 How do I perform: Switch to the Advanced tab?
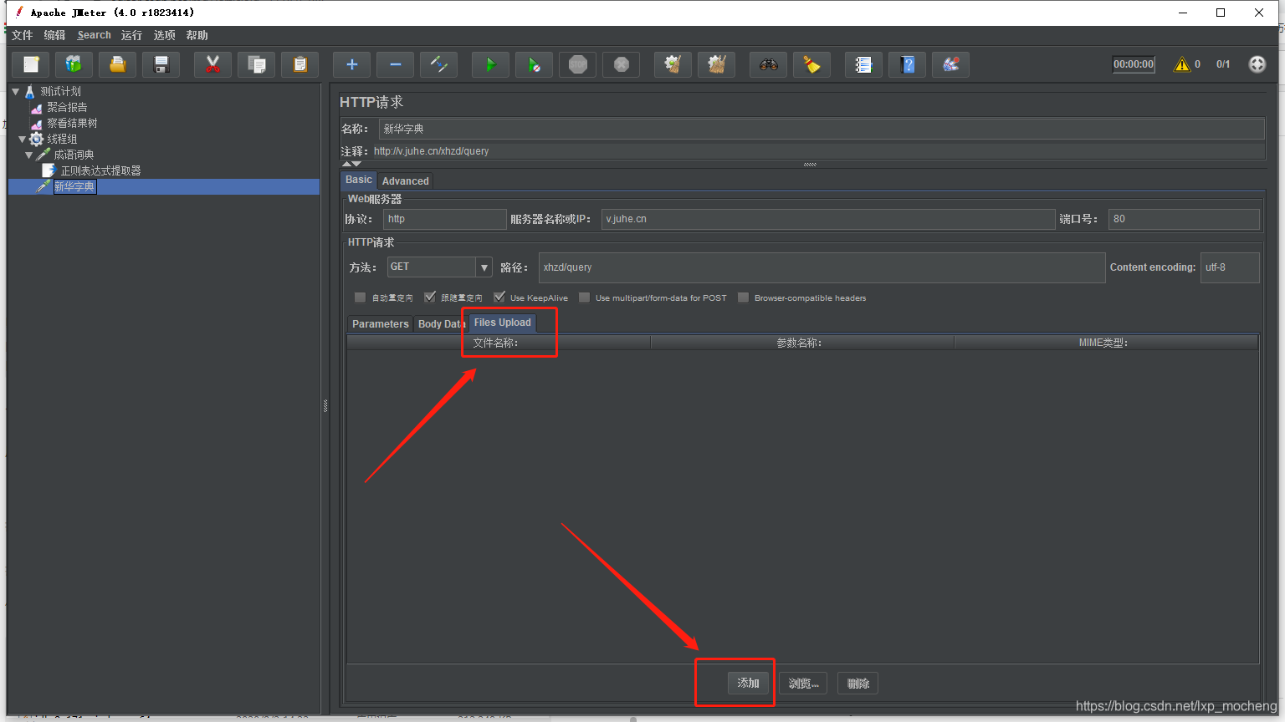(x=405, y=180)
